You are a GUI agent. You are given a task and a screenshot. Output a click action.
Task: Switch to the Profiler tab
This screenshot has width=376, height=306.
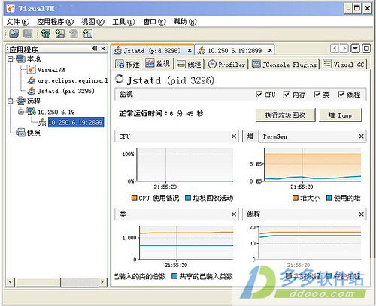(226, 64)
